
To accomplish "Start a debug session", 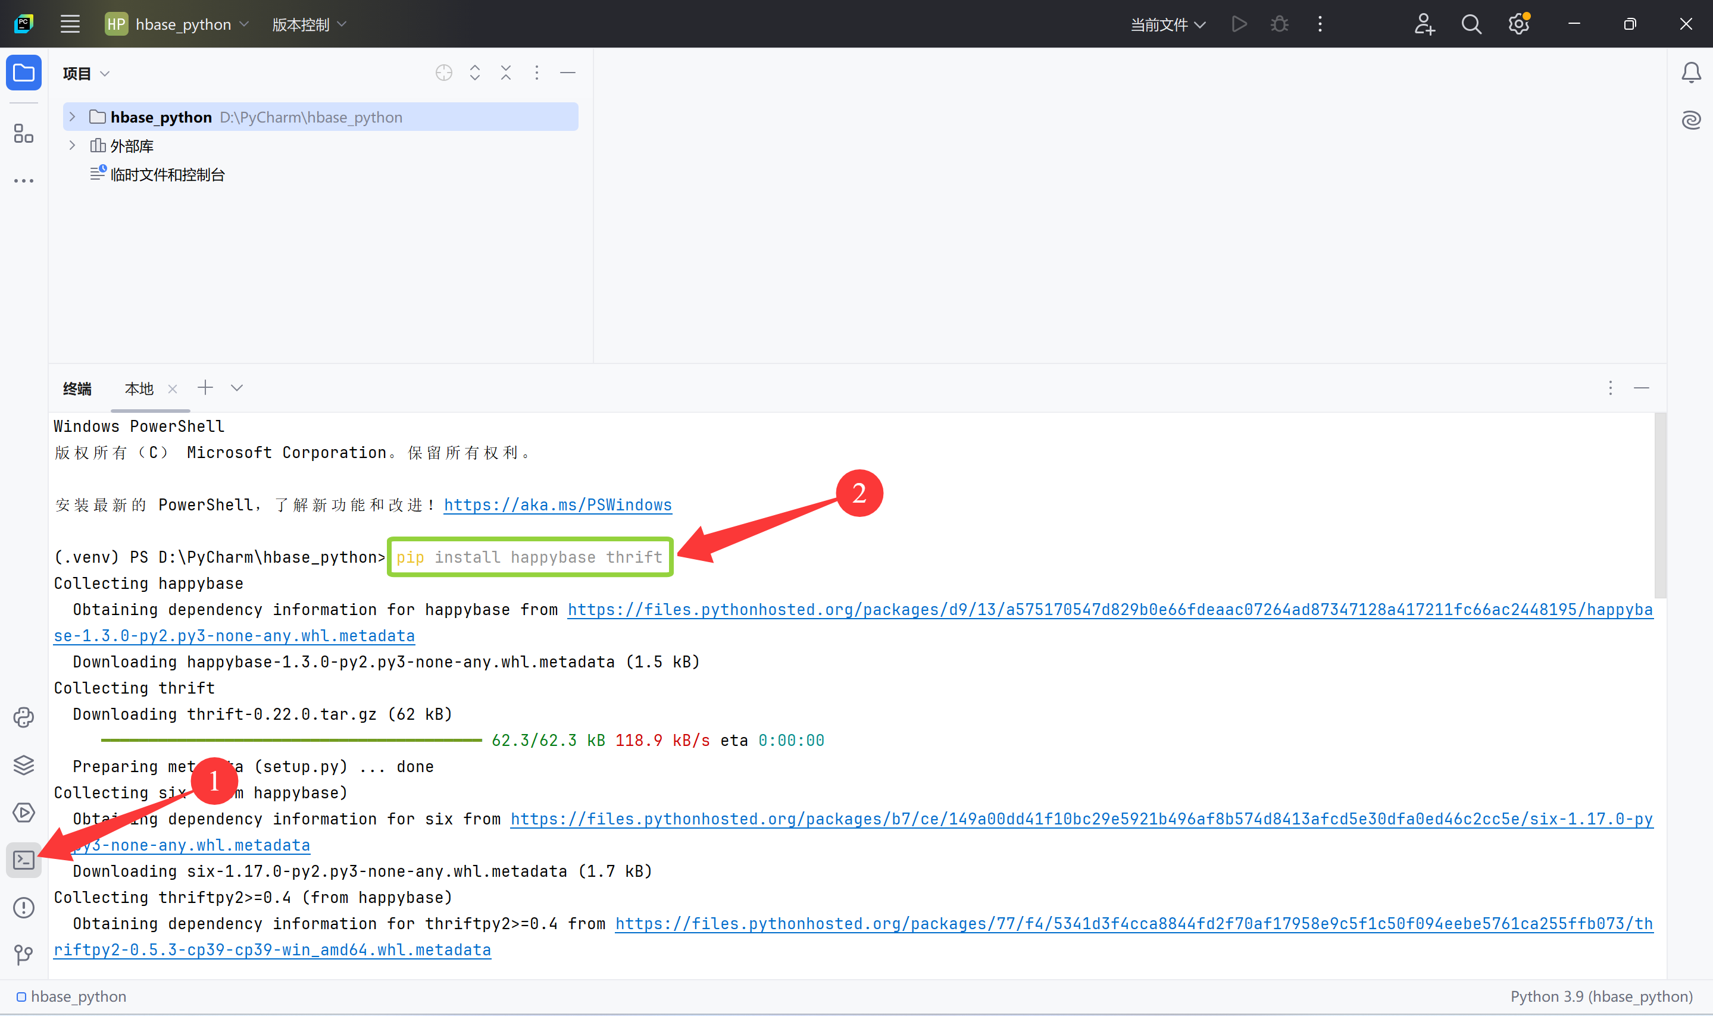I will (1280, 24).
